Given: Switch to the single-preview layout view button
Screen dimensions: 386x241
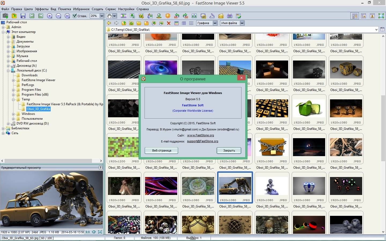Looking at the screenshot, I should [372, 16].
